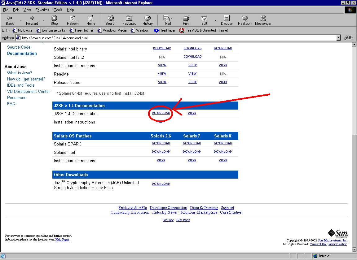Screen dimensions: 357x260
Task: Open the How do I get started? link
Action: pyautogui.click(x=26, y=79)
